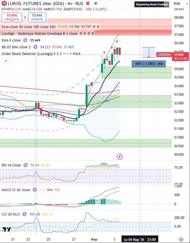Screen dimensions: 190x243
Task: Click the LKH2026 price label tag
Action: click(164, 55)
